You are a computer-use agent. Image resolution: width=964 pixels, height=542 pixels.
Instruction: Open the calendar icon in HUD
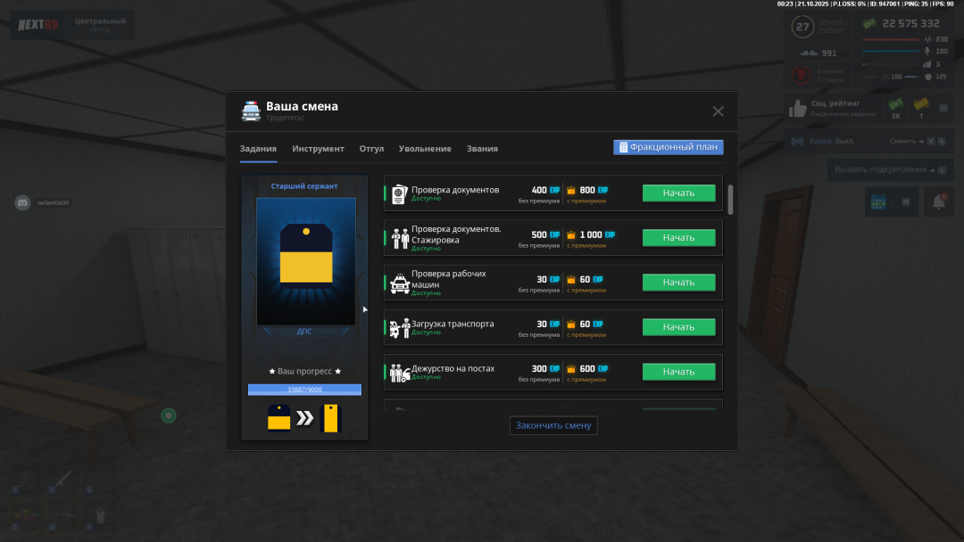tap(879, 202)
